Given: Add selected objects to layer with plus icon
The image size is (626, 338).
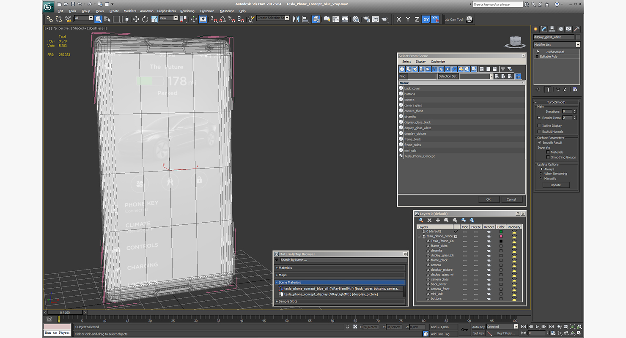Looking at the screenshot, I should [x=438, y=220].
